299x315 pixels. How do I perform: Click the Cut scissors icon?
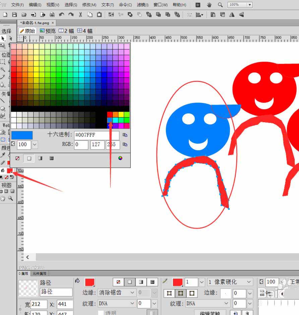pyautogui.click(x=80, y=15)
